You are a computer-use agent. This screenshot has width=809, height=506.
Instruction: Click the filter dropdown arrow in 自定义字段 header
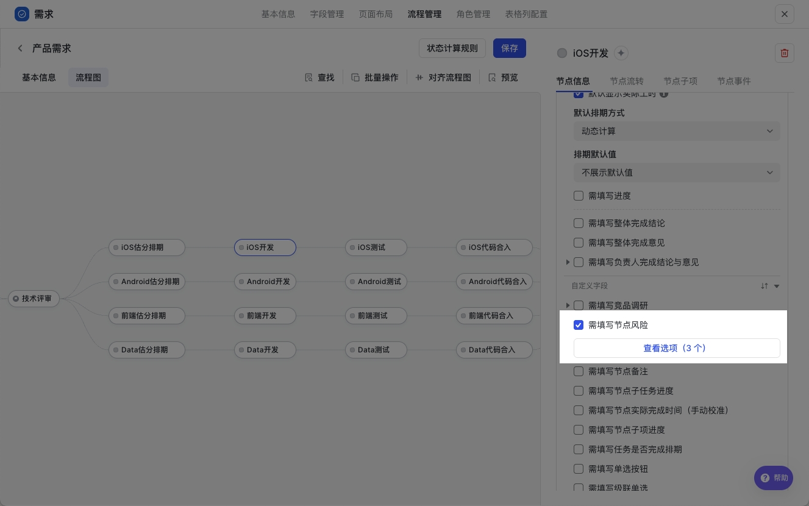(777, 286)
